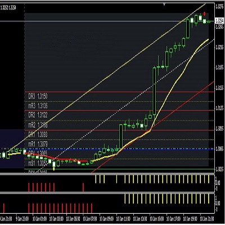
Task: Click the 9 Jan 23:00 time axis label
Action: coord(22,219)
